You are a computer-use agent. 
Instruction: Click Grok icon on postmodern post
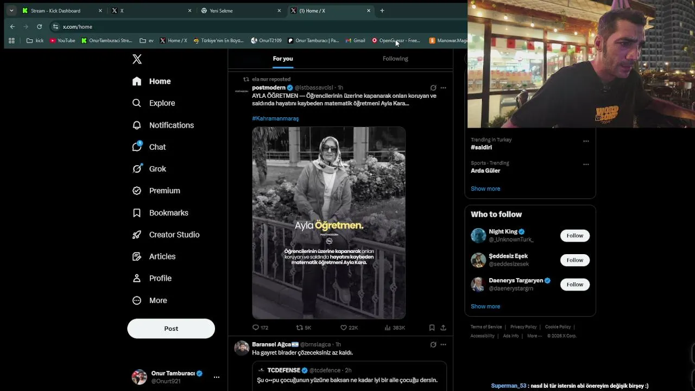click(433, 87)
